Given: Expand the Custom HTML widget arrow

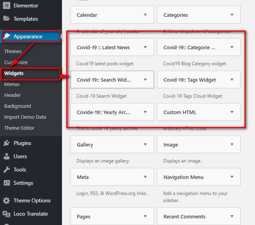Looking at the screenshot, I should pyautogui.click(x=232, y=112).
